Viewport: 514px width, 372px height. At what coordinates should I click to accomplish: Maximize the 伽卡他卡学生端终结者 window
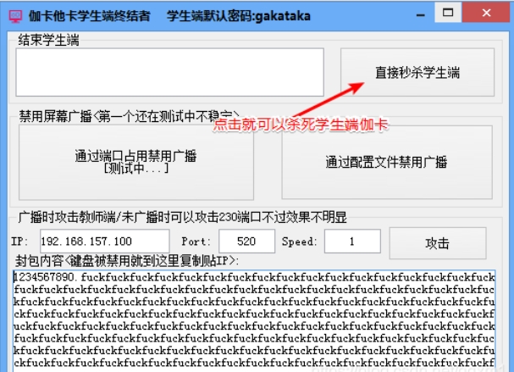pyautogui.click(x=448, y=13)
